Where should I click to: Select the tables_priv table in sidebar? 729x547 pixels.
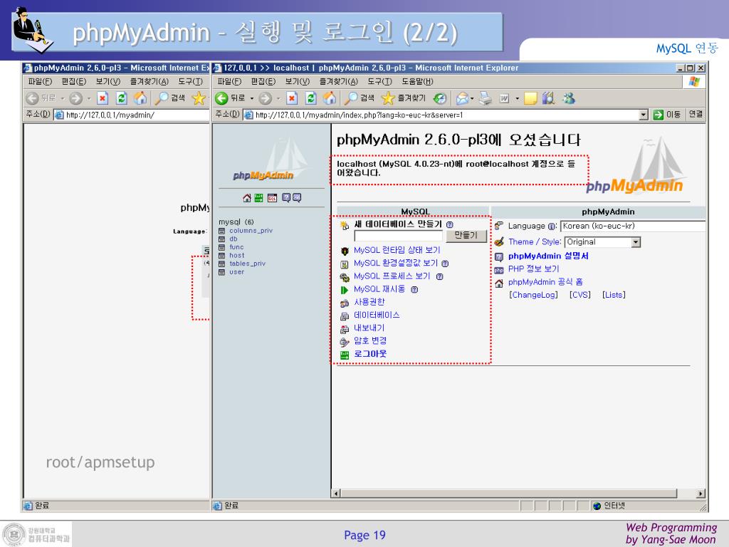click(x=247, y=264)
